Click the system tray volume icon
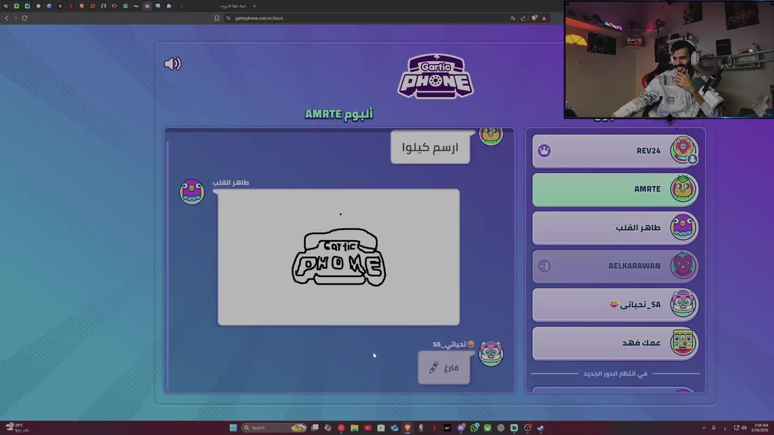 744,428
